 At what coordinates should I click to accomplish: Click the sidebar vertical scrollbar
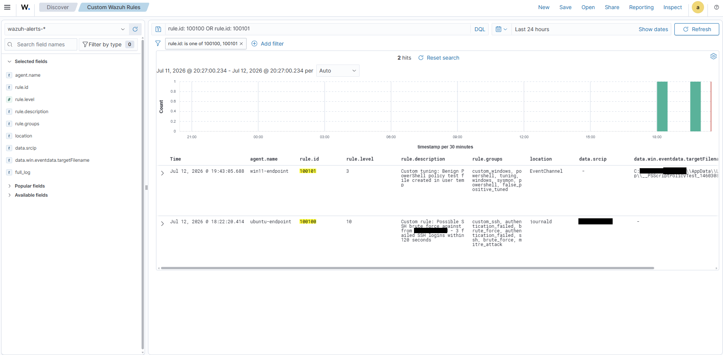tap(143, 194)
